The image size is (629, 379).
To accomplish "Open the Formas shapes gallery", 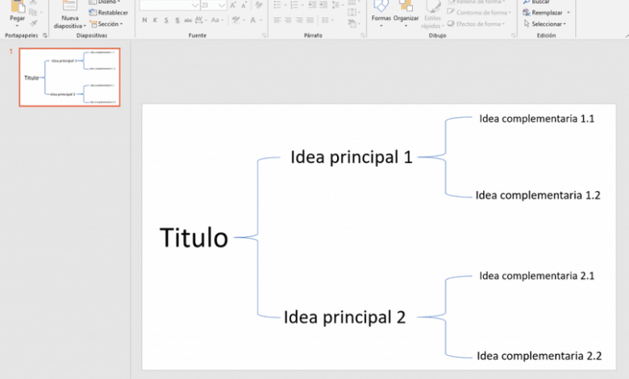I will click(381, 12).
